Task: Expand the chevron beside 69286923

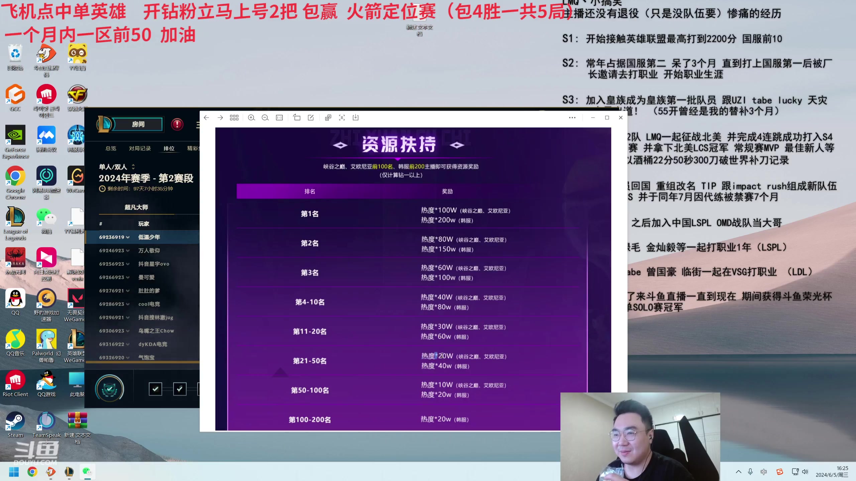Action: tap(128, 304)
